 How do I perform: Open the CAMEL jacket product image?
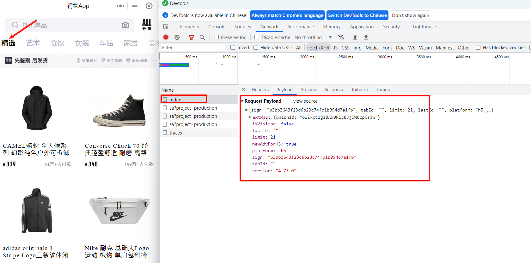tap(37, 108)
